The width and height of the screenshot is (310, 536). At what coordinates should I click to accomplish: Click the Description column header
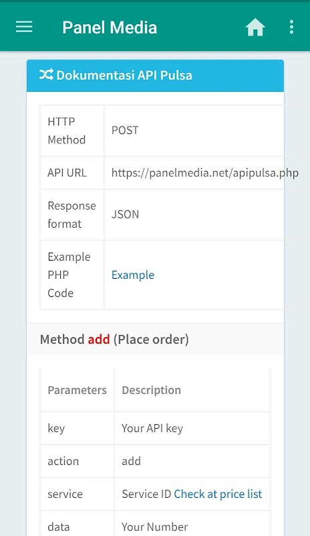(152, 391)
